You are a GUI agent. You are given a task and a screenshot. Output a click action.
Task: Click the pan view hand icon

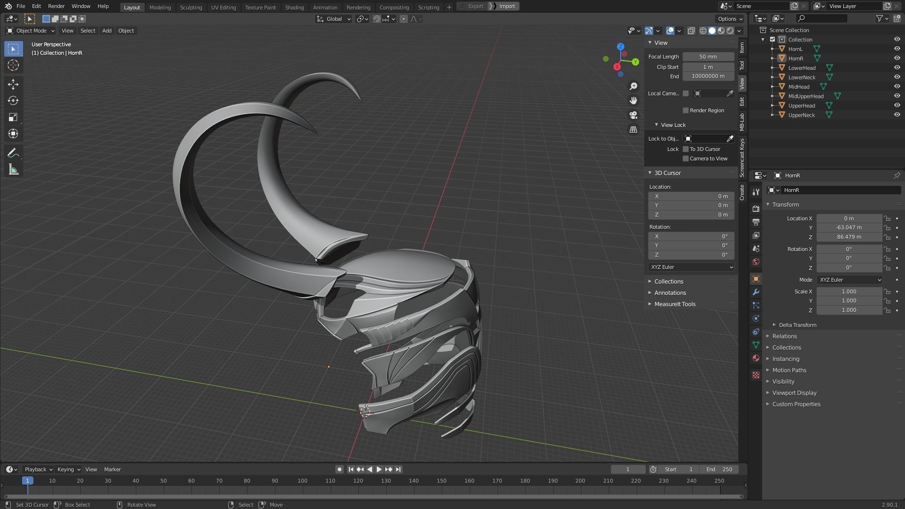click(x=633, y=100)
